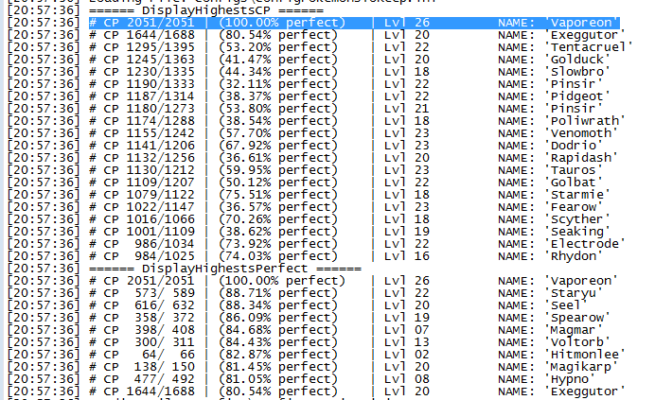Click non-highlighted 'Vaporeon' under DisplayHighestsPerfect
655x400 pixels.
[581, 281]
